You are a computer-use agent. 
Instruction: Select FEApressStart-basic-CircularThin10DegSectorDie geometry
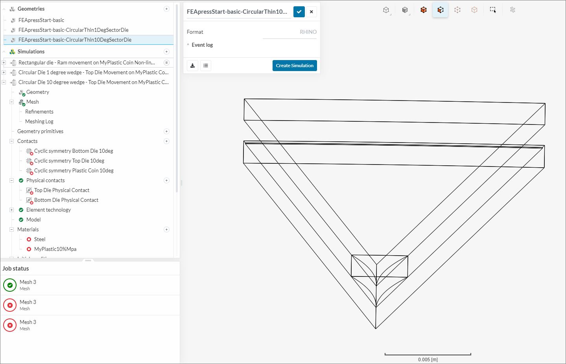[75, 40]
